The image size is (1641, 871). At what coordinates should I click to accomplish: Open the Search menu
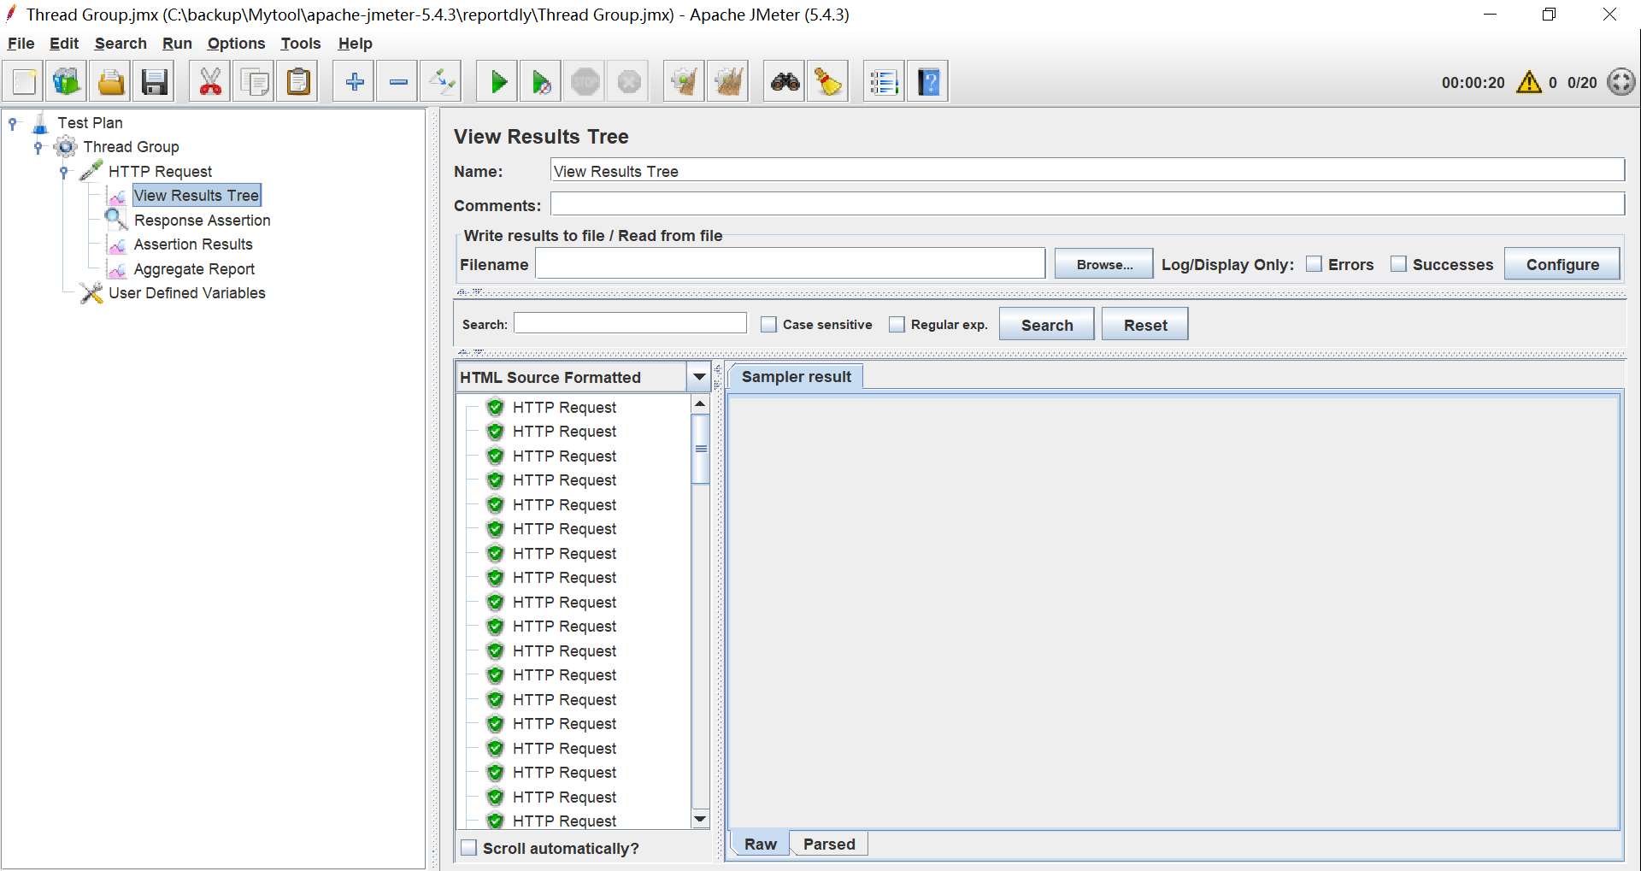[x=121, y=44]
